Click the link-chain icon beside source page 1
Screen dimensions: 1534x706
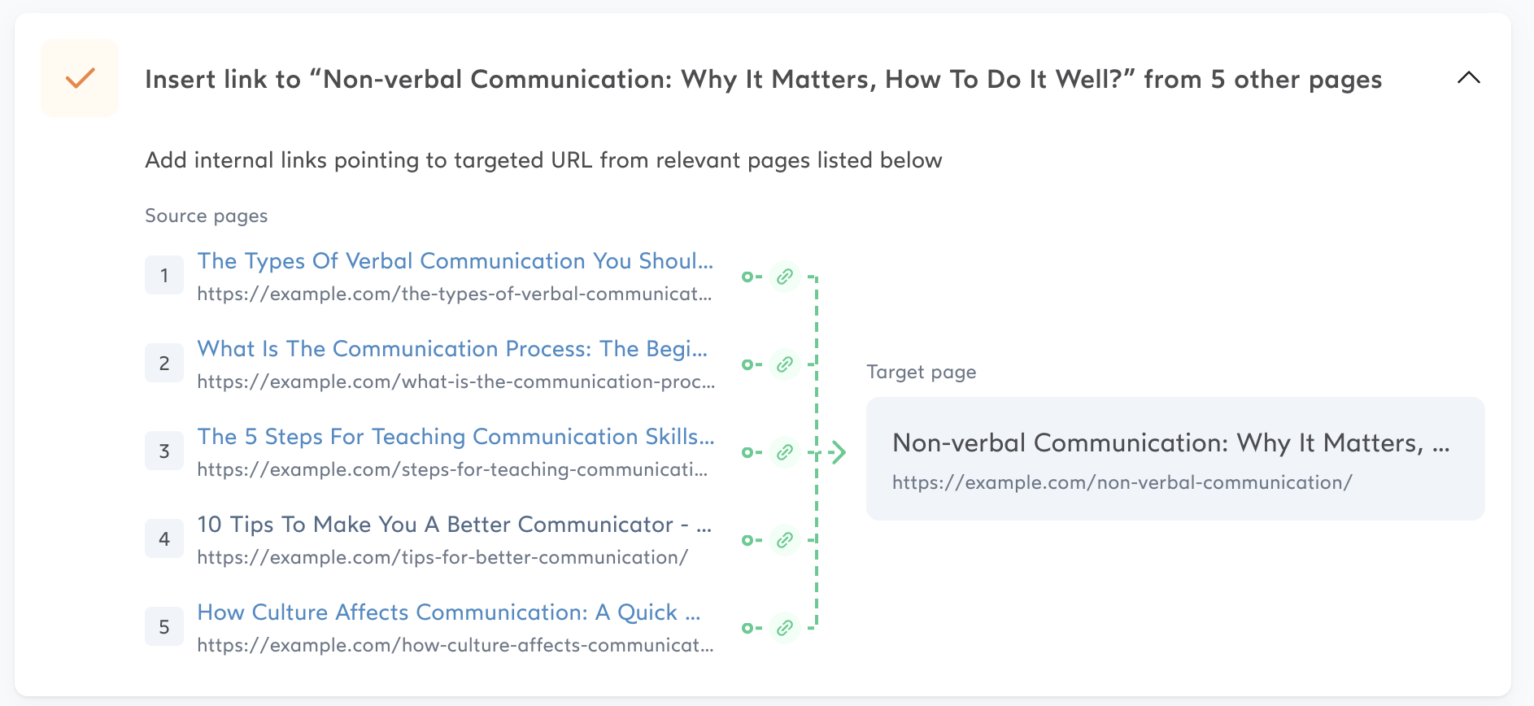tap(784, 277)
